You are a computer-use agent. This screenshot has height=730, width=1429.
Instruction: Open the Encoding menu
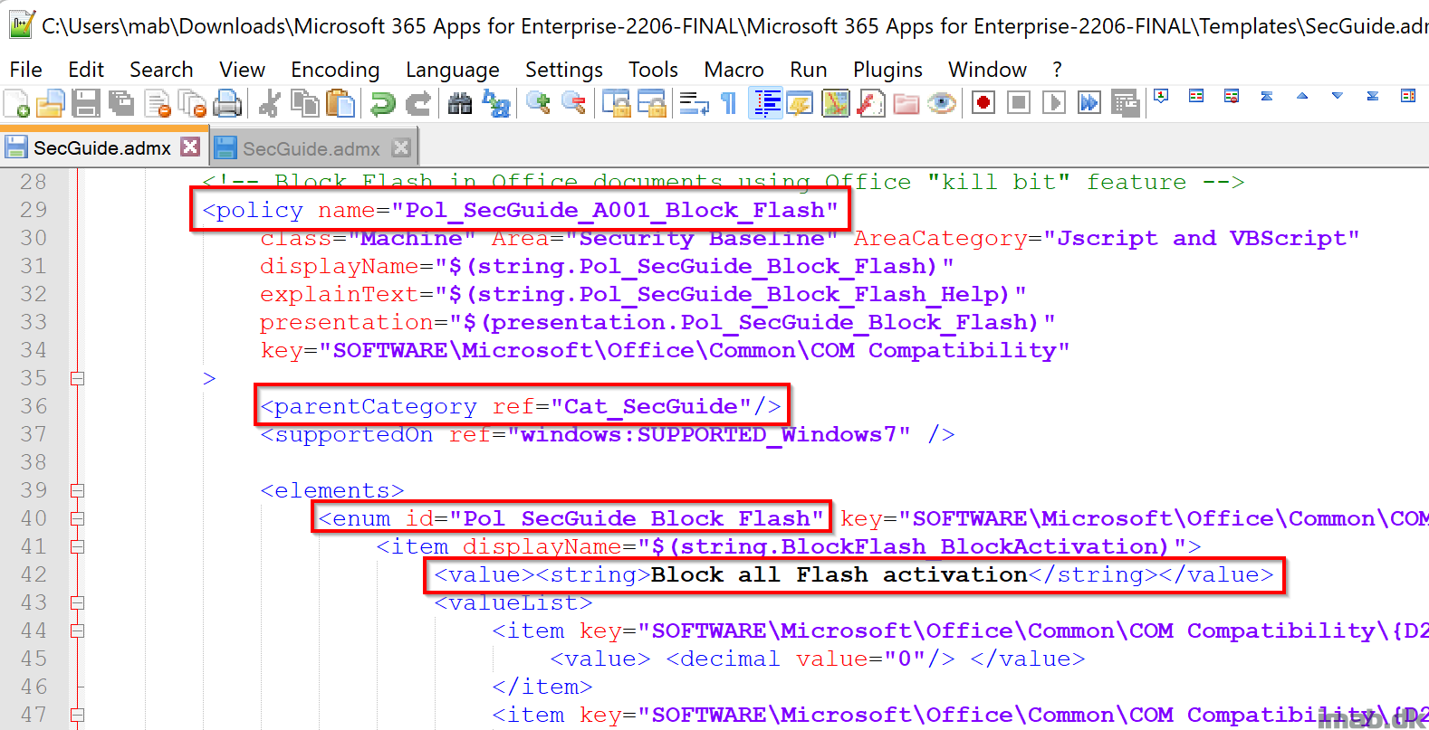[335, 70]
